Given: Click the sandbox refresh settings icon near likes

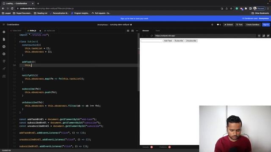Looking at the screenshot, I should [x=212, y=24].
